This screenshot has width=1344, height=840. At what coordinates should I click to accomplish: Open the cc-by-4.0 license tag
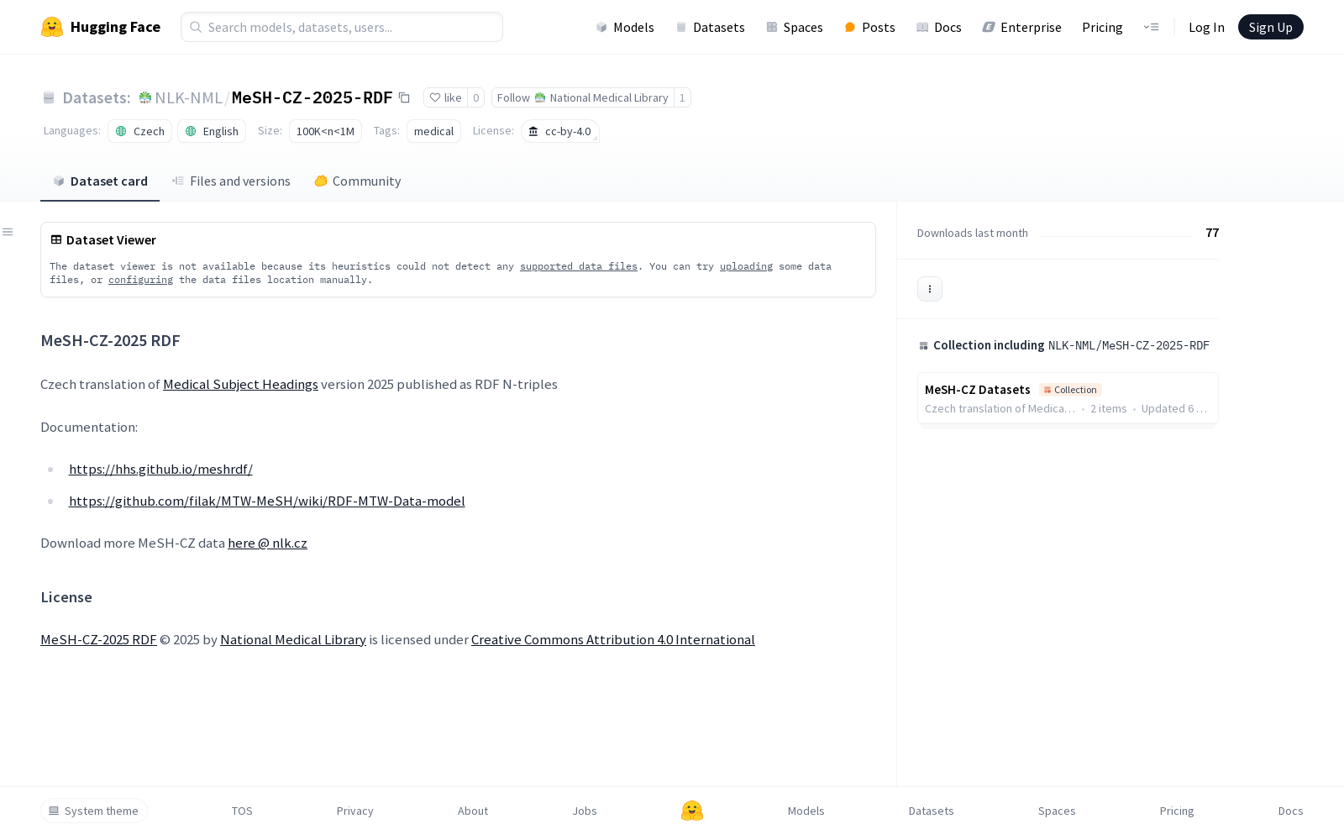click(560, 131)
